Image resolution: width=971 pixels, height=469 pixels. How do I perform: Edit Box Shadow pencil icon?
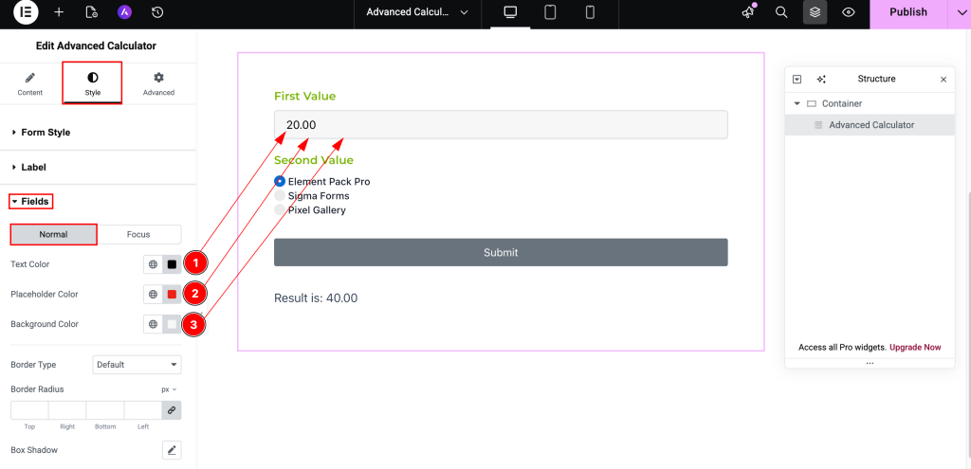tap(172, 450)
